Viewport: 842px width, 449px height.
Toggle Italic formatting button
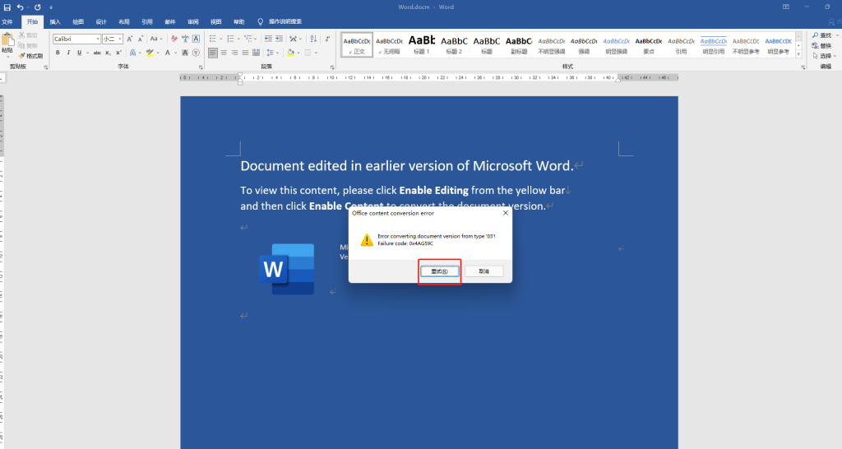pyautogui.click(x=68, y=53)
